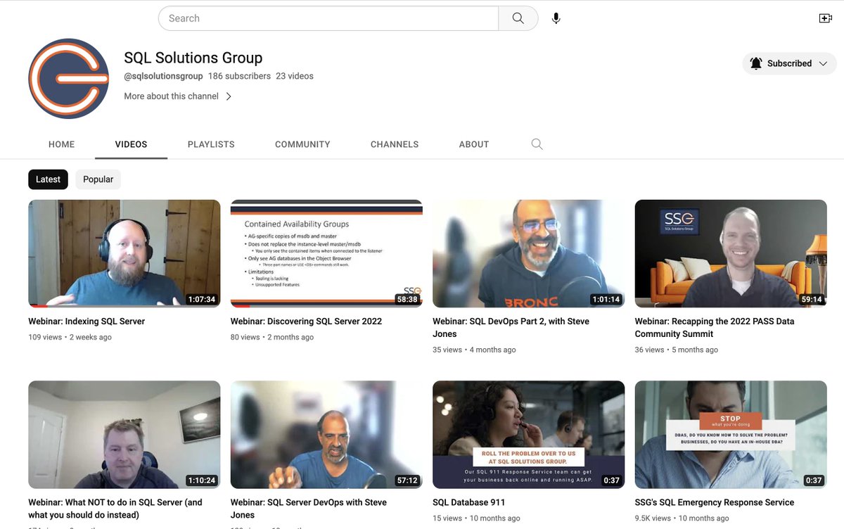
Task: Open the create video icon
Action: [826, 18]
